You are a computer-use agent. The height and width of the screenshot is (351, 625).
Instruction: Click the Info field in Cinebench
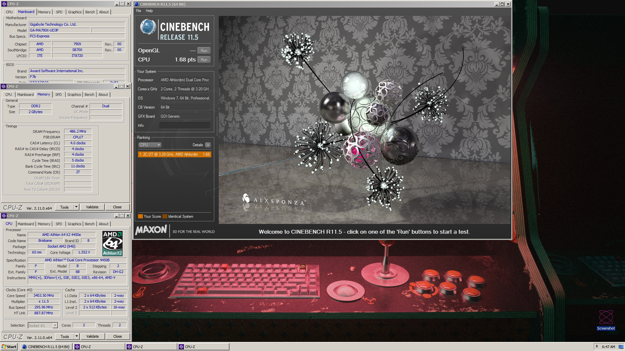pyautogui.click(x=185, y=125)
